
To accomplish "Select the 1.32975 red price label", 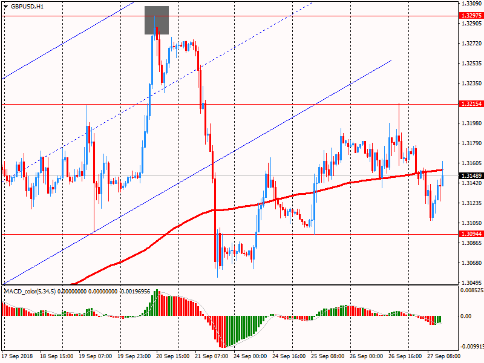I will (471, 16).
